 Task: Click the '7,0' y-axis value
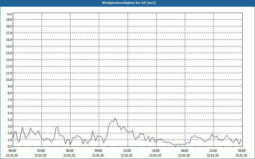[x=10, y=100]
